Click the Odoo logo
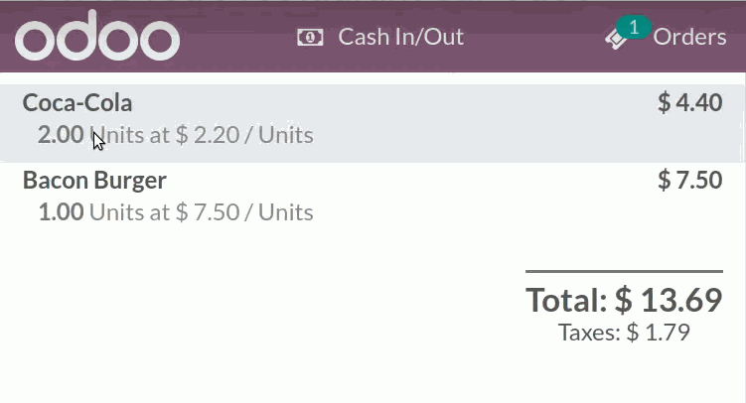The width and height of the screenshot is (746, 403). [97, 36]
